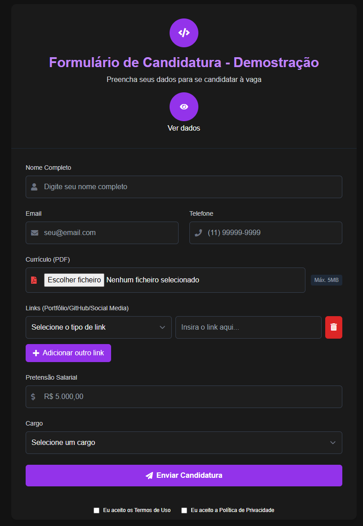This screenshot has width=363, height=526.
Task: Click the phone icon in Telefone field
Action: [198, 233]
